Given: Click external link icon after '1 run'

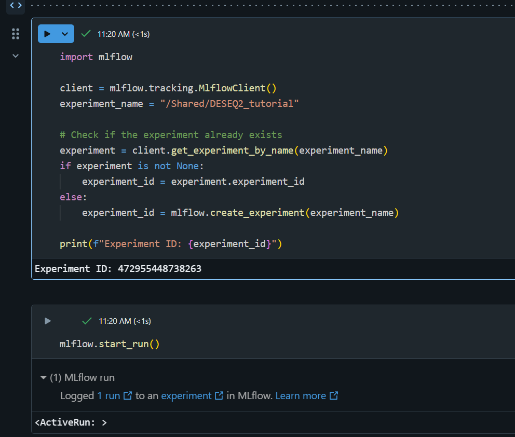Looking at the screenshot, I should click(x=128, y=395).
